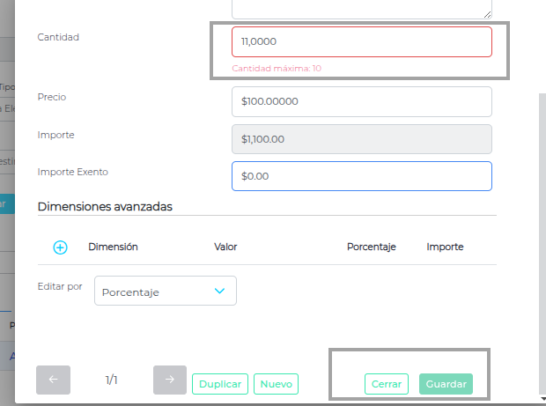Image resolution: width=546 pixels, height=406 pixels.
Task: Close the dialog with Cerrar
Action: click(386, 384)
